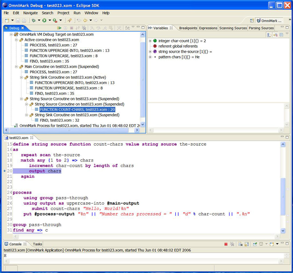Toggle Pin Console icon
The image size is (293, 273).
click(x=255, y=244)
